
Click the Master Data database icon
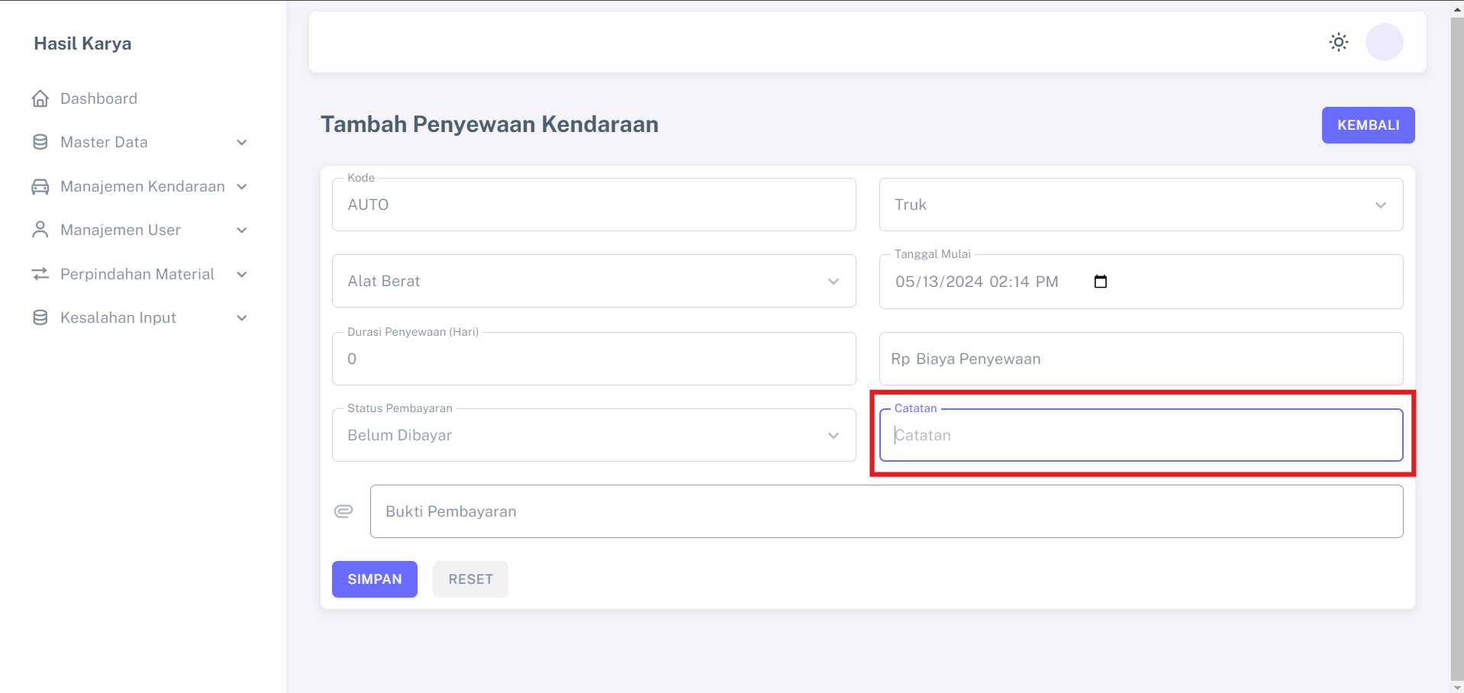40,142
